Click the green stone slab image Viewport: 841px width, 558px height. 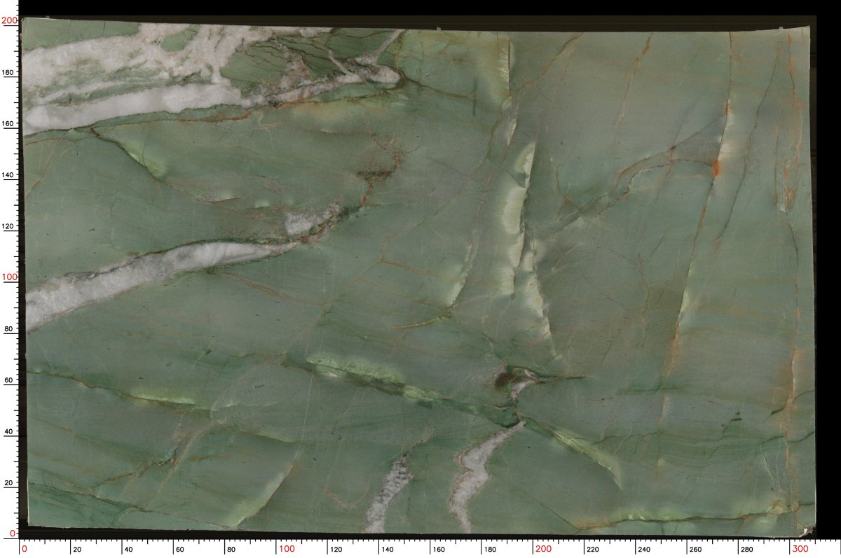pyautogui.click(x=420, y=278)
